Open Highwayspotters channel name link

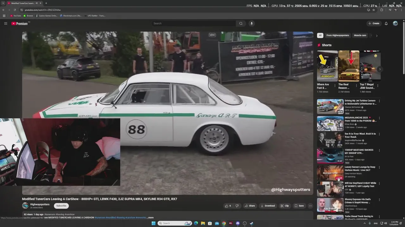[x=40, y=204]
